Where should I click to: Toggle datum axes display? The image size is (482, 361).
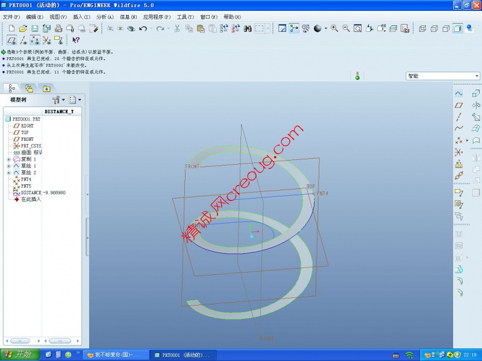click(x=23, y=40)
